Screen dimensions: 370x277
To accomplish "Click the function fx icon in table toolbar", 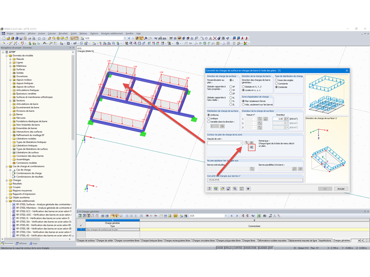I will click(275, 216).
